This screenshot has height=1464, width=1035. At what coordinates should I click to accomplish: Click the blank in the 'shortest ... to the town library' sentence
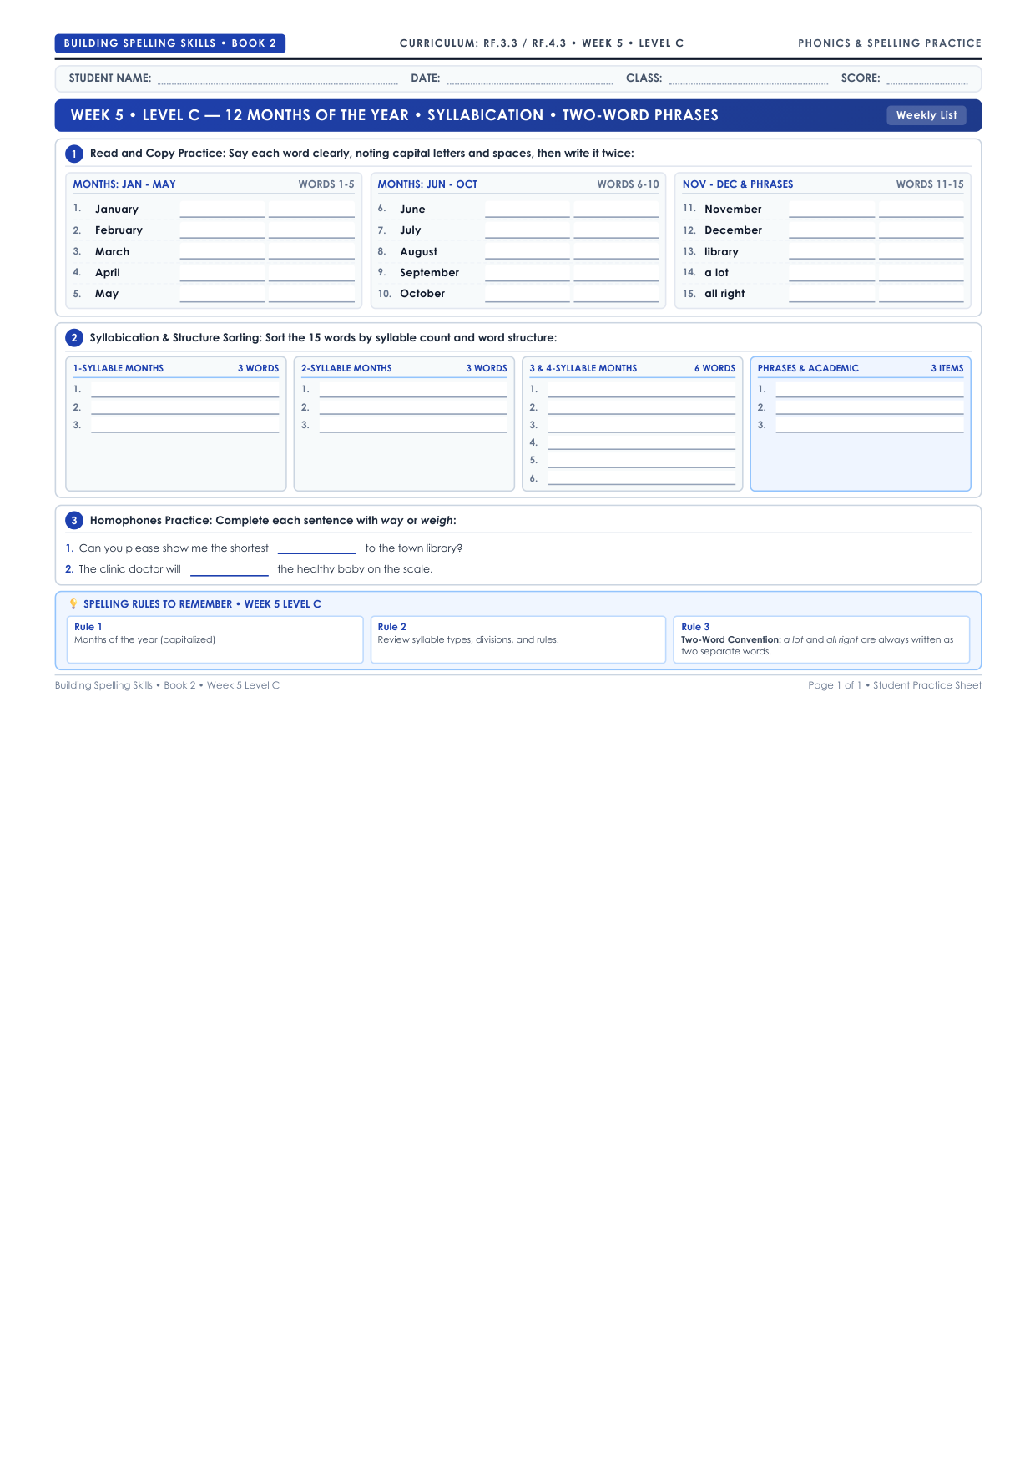[317, 548]
